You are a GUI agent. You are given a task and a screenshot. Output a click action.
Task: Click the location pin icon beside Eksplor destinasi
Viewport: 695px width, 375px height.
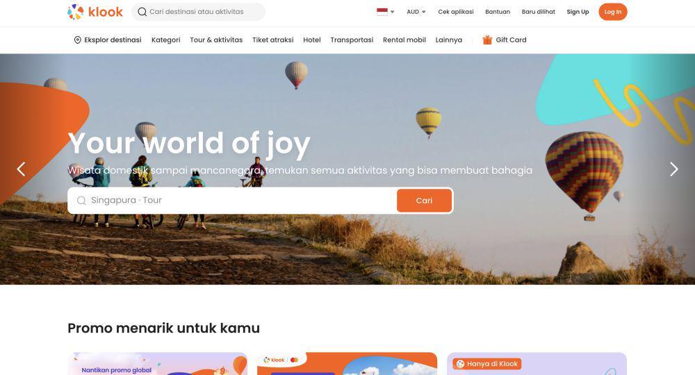coord(78,40)
